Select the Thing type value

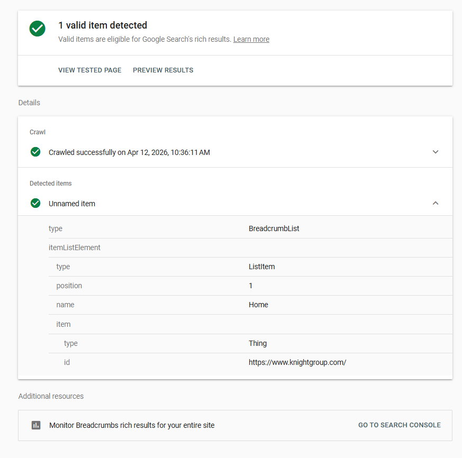pos(258,343)
